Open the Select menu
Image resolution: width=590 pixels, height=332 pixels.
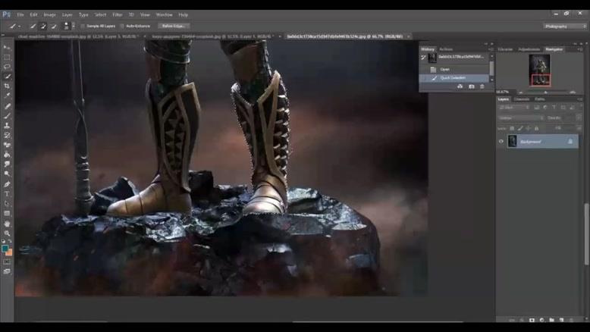click(x=100, y=14)
